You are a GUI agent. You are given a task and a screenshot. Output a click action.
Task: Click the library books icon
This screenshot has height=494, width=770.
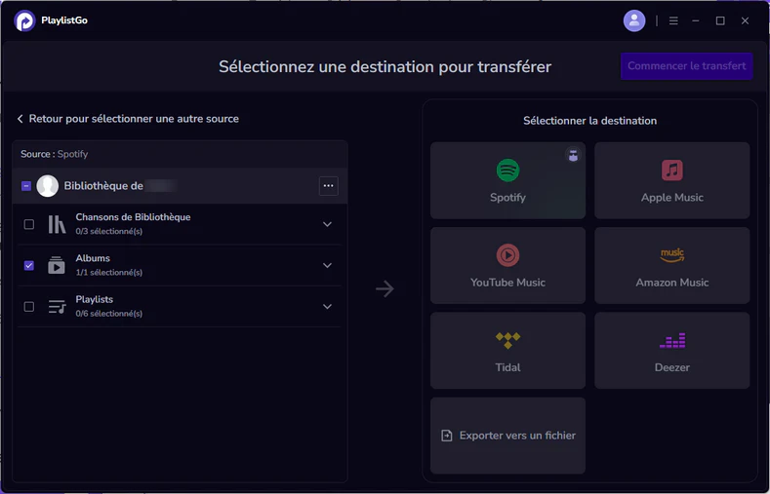coord(57,224)
